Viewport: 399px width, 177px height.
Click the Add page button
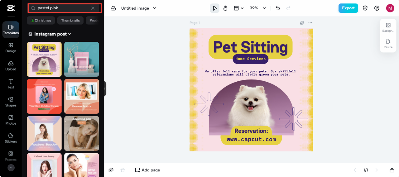(x=147, y=170)
